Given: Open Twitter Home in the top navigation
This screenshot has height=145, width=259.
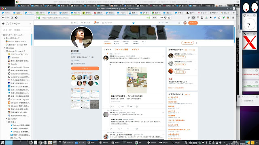Looking at the screenshot, I should pyautogui.click(x=74, y=23).
